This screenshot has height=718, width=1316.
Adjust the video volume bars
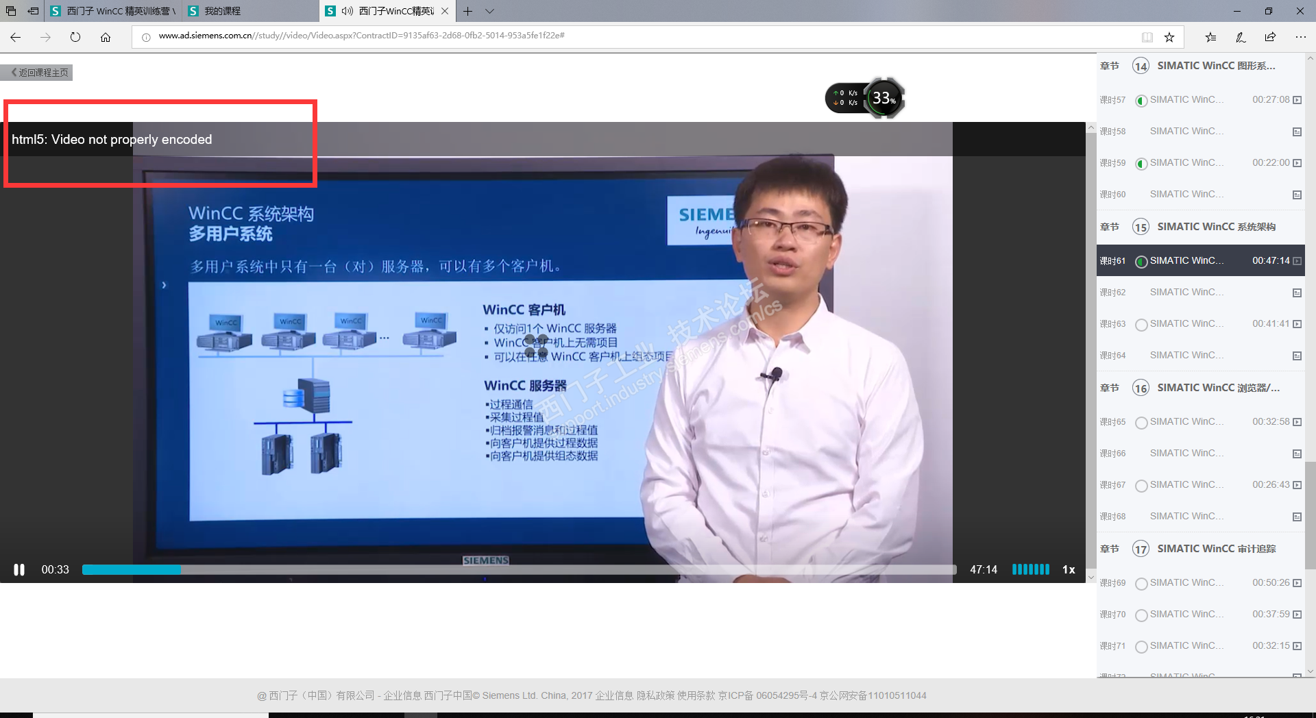pos(1031,569)
